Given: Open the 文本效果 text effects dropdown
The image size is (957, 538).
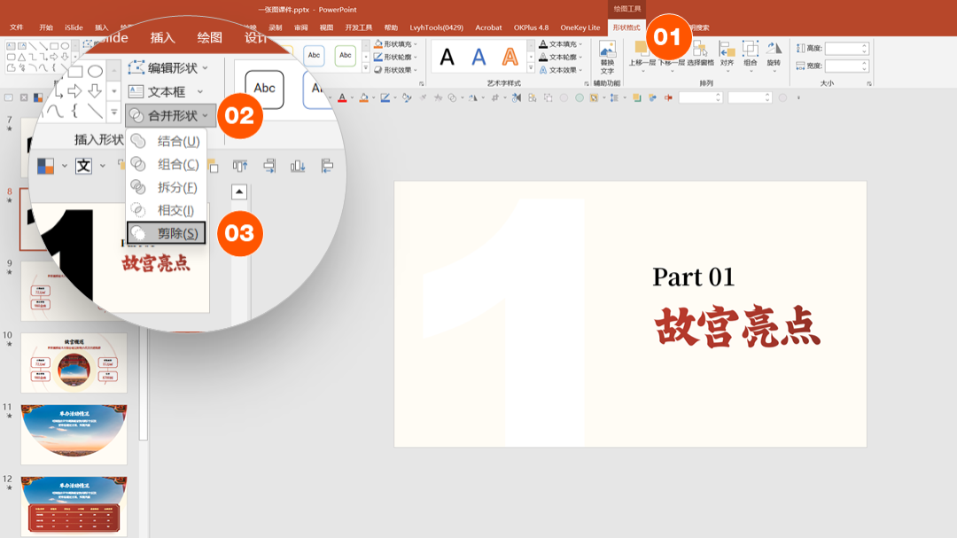Looking at the screenshot, I should coord(561,70).
